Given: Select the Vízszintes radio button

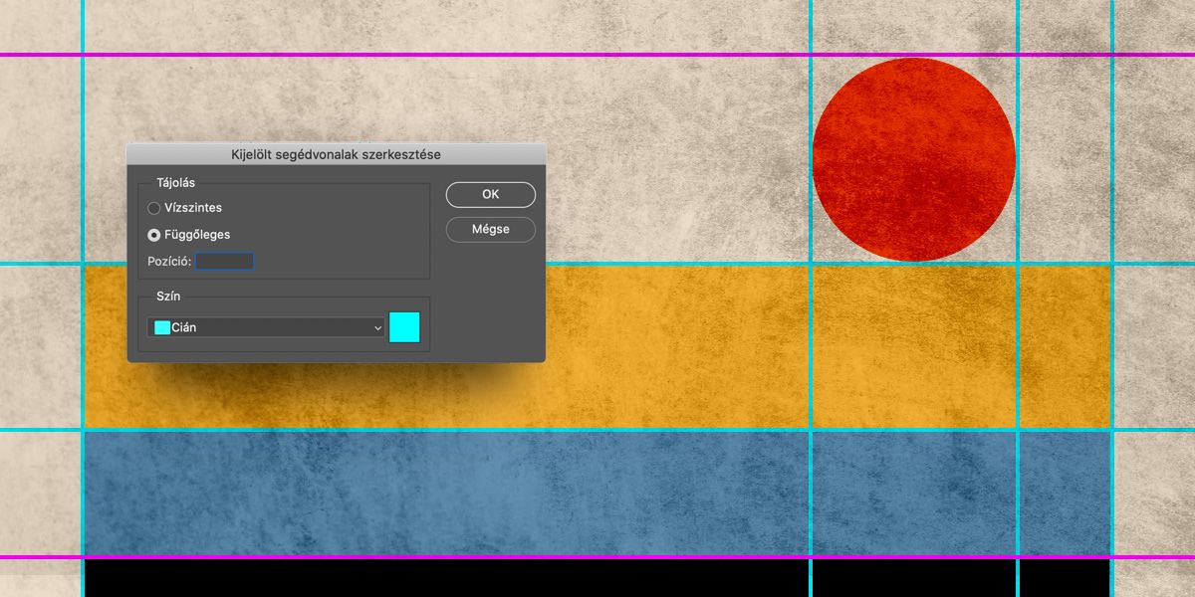Looking at the screenshot, I should pos(154,208).
